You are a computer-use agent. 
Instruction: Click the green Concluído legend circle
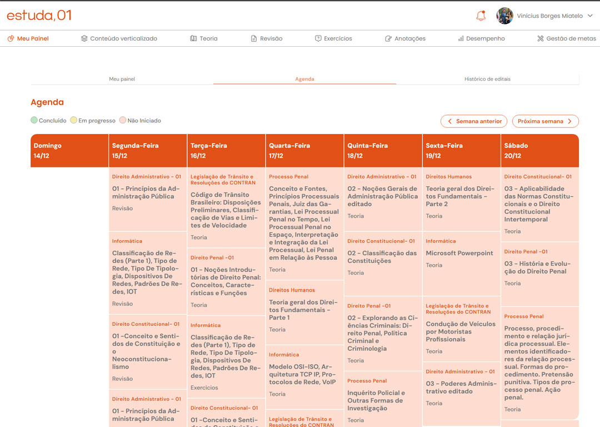[x=34, y=120]
